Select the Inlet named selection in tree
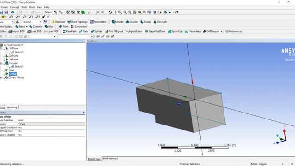The width and height of the screenshot is (295, 166). (x=12, y=71)
